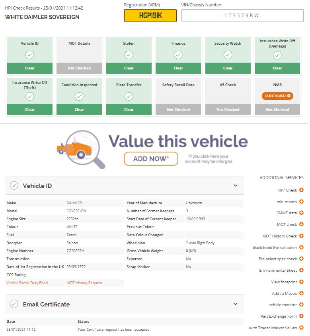Click the plus icon next to SMMT data
The height and width of the screenshot is (336, 310).
pyautogui.click(x=301, y=213)
